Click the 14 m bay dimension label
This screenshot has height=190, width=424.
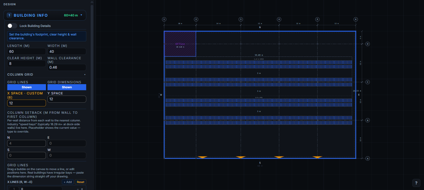pos(218,23)
